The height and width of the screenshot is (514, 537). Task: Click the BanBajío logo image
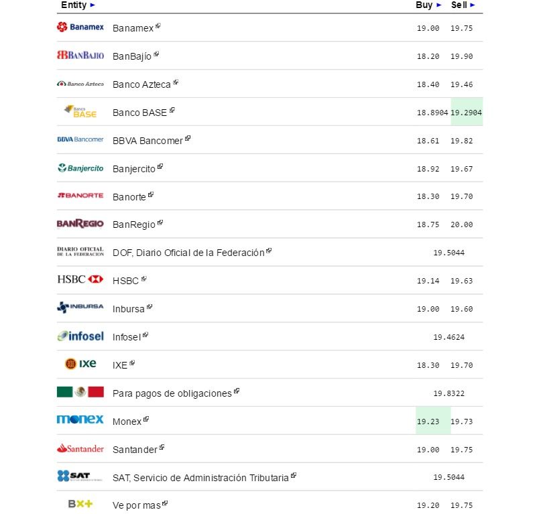[80, 55]
